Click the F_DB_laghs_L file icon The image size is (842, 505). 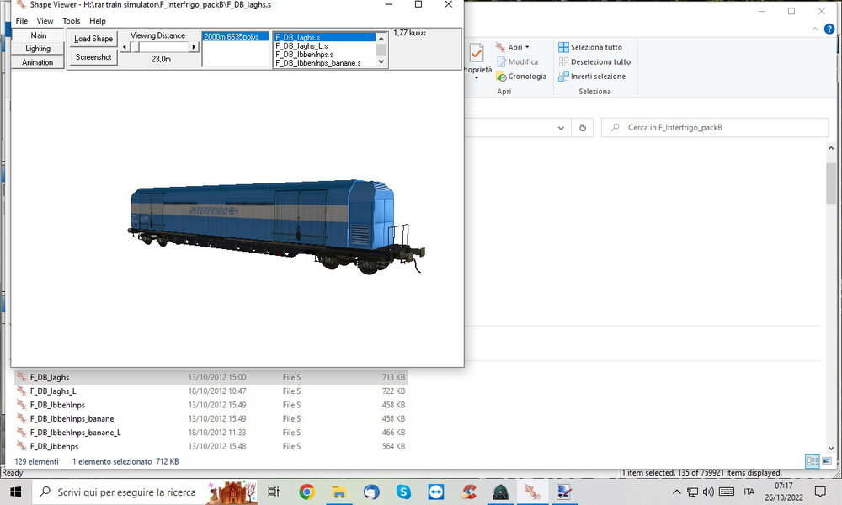pos(21,391)
